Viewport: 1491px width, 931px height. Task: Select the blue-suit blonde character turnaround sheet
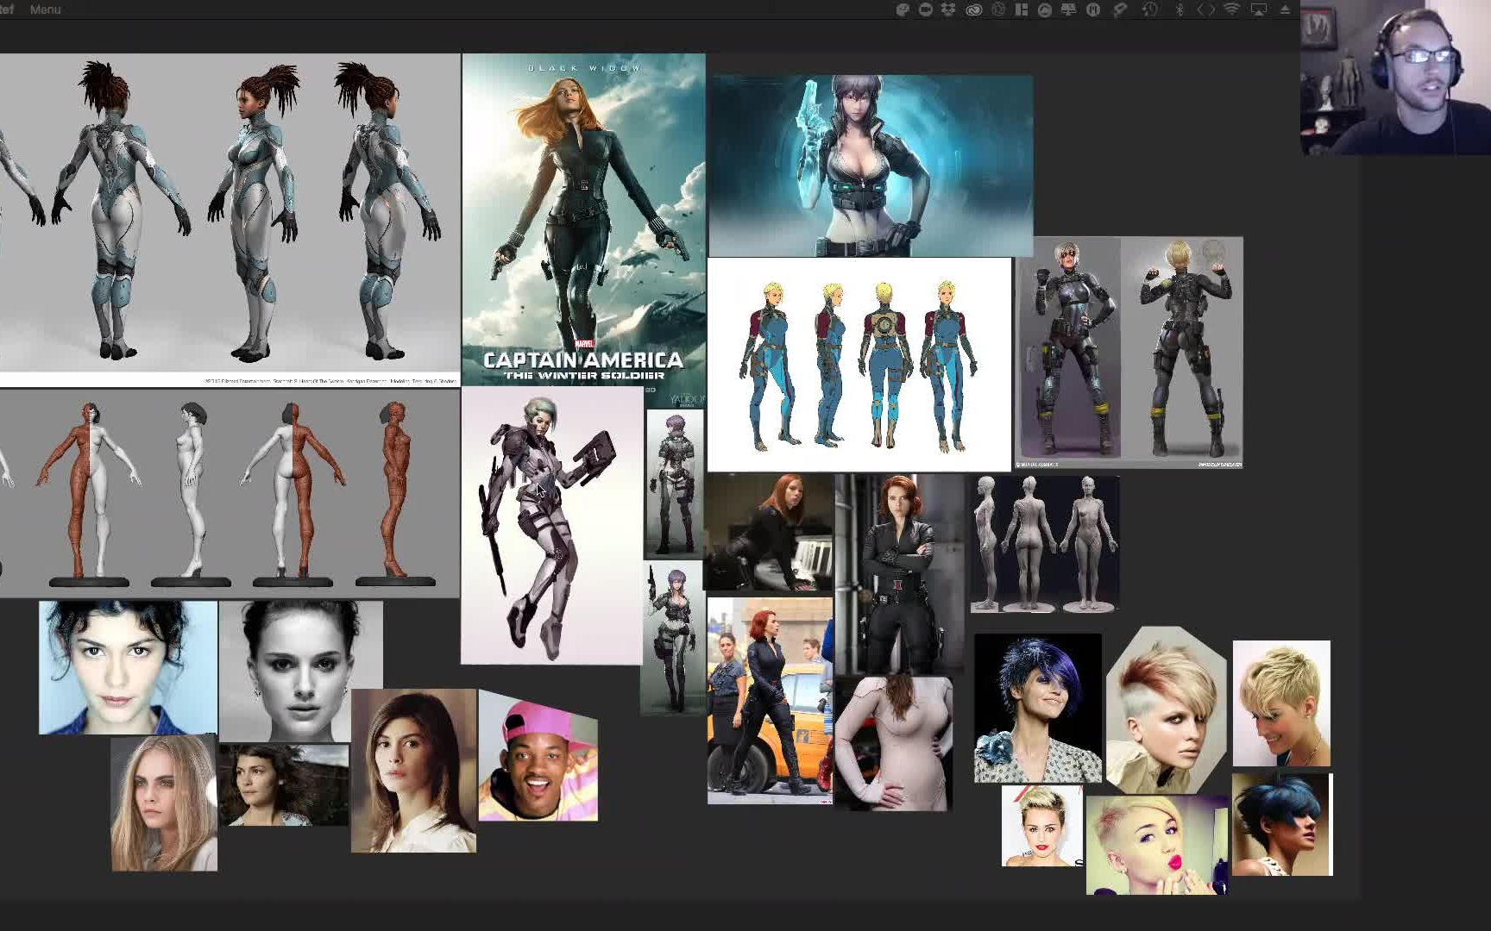859,364
